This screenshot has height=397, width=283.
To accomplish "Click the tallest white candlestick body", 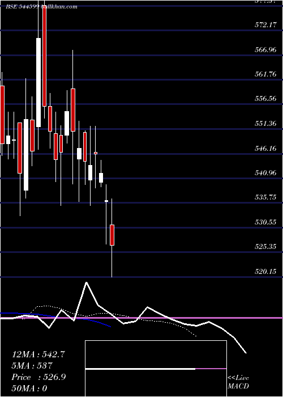I will coord(38,83).
